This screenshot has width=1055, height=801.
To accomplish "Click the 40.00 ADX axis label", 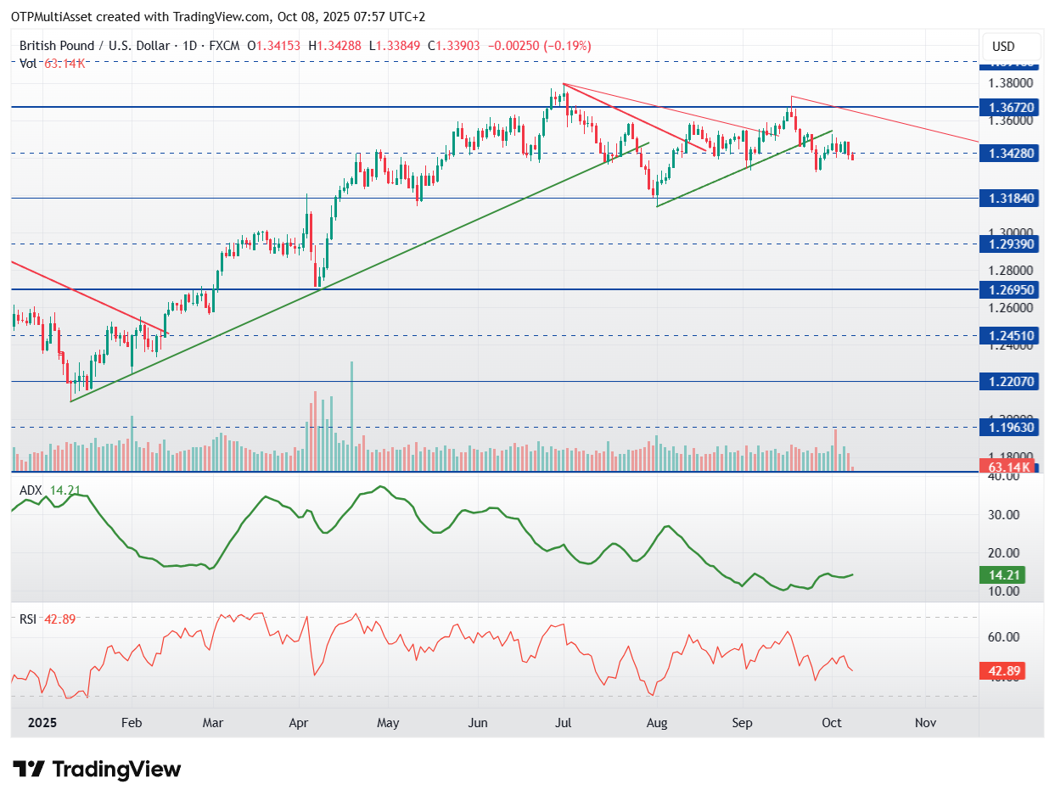I will click(x=1004, y=477).
